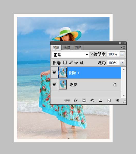Image resolution: width=136 pixels, height=154 pixels.
Task: Switch to the 路径 tab
Action: point(78,48)
